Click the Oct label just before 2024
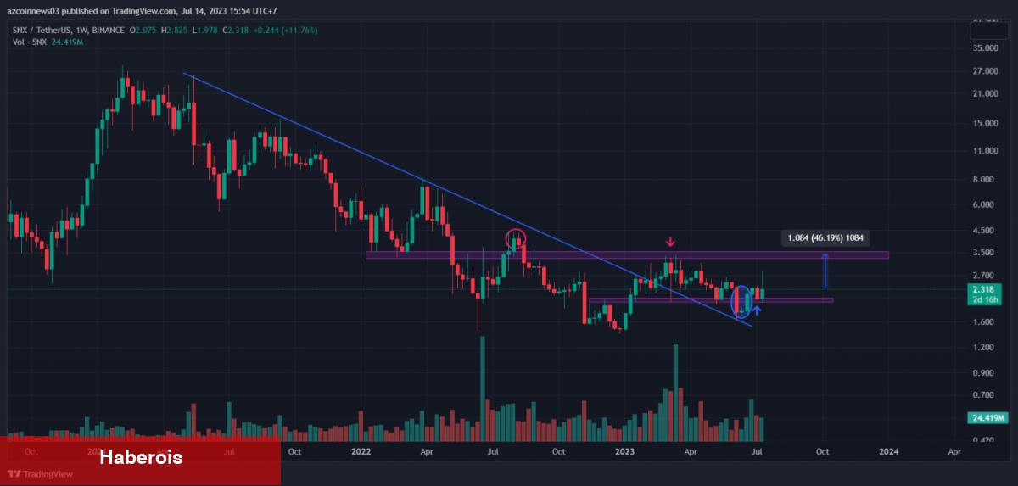 [822, 452]
